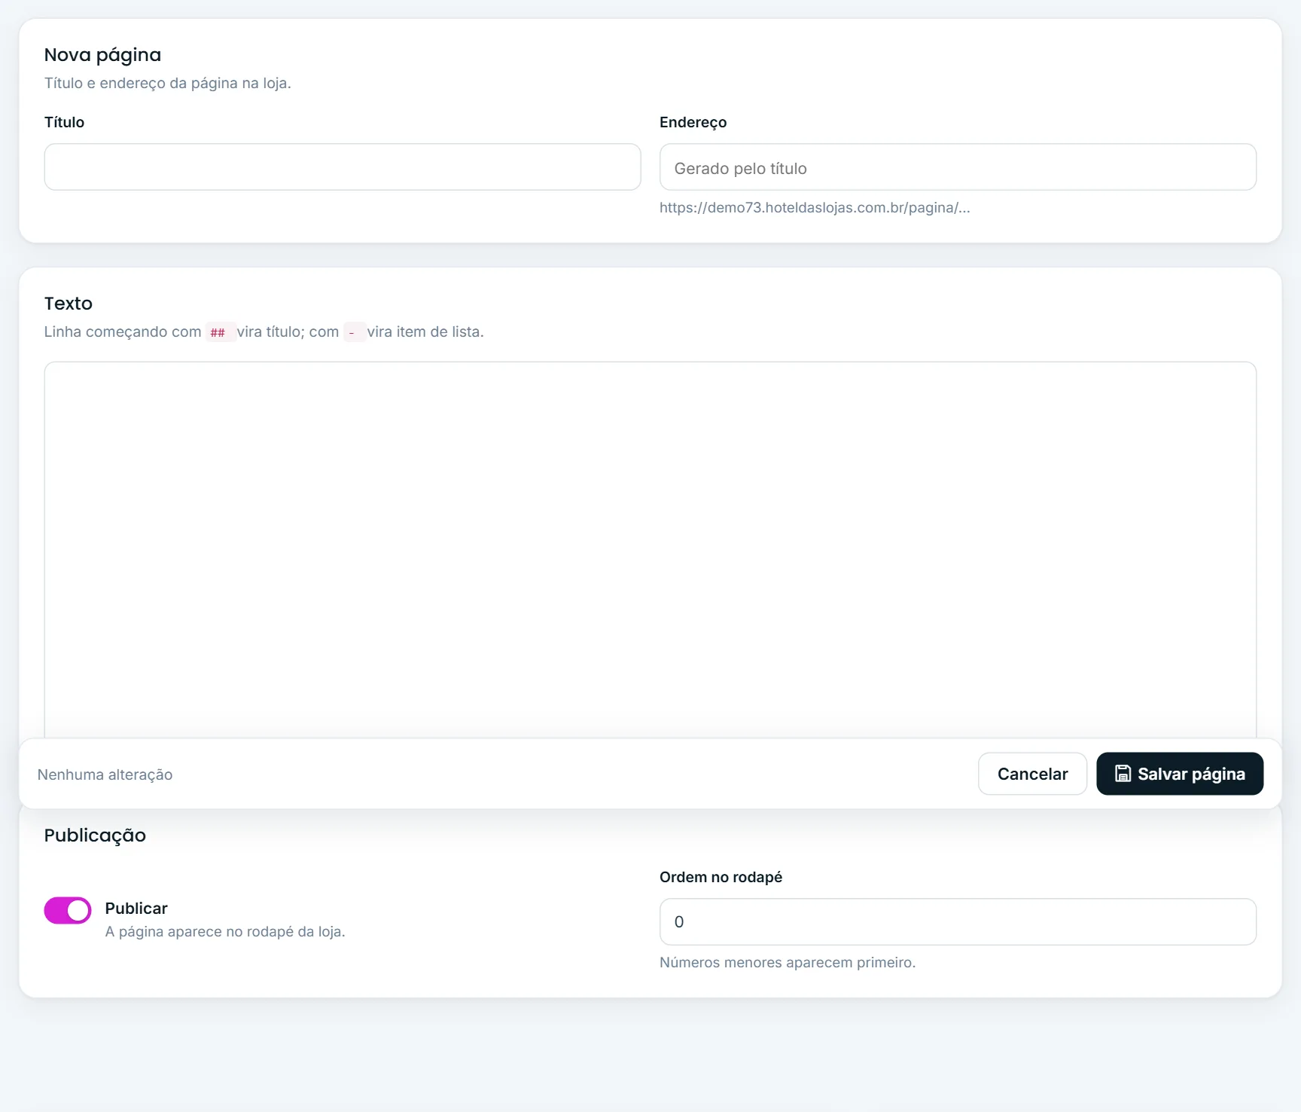The image size is (1301, 1112).
Task: Click 'A página aparece no rodapé da loja.'
Action: coord(225,932)
